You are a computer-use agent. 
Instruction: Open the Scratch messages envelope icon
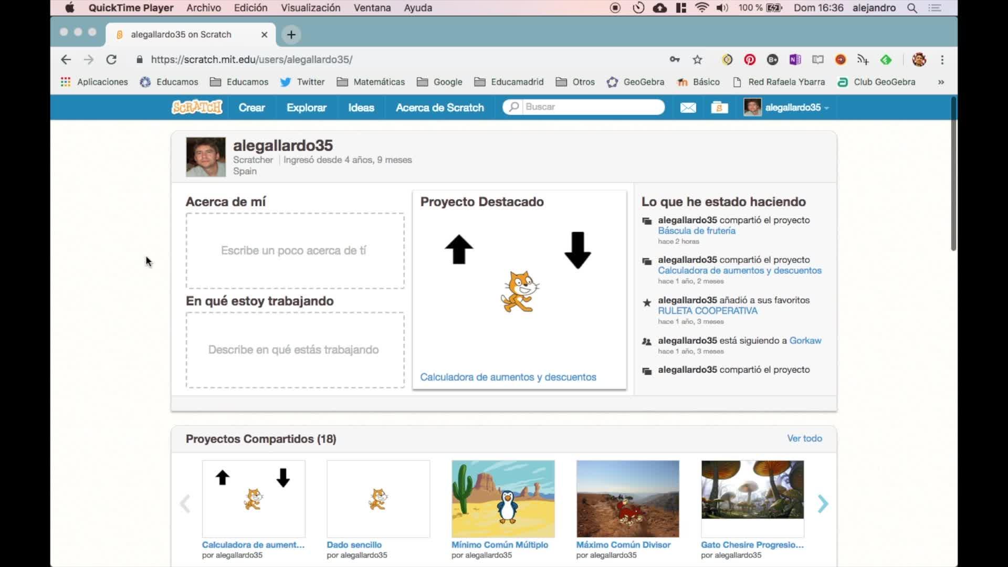pyautogui.click(x=688, y=108)
